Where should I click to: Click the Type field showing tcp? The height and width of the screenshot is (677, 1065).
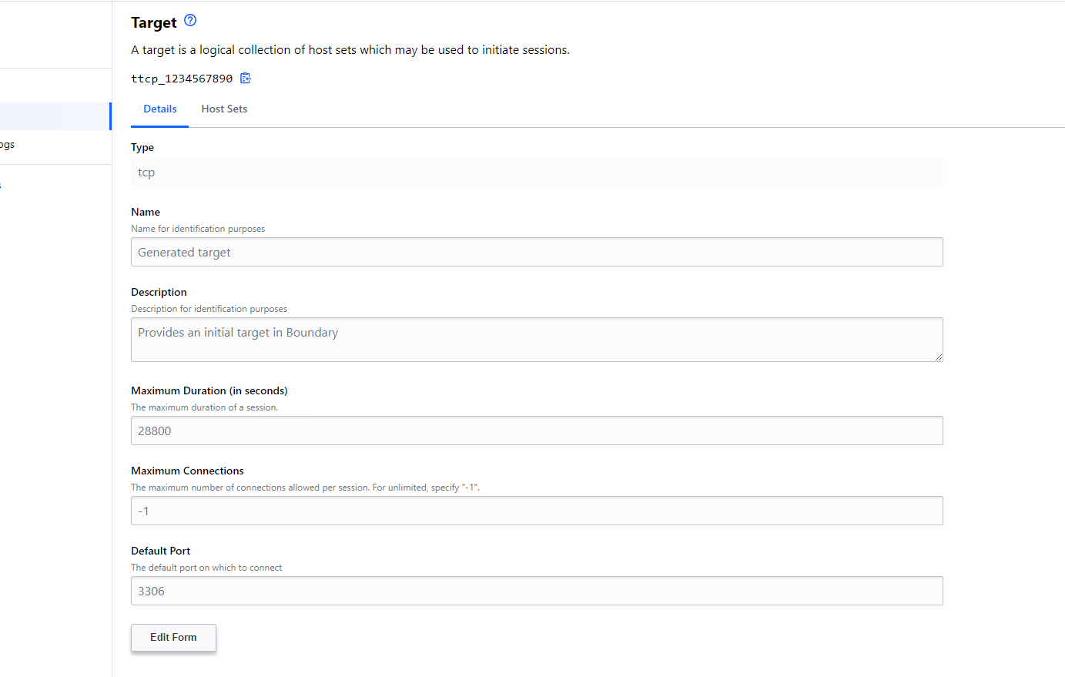click(536, 173)
